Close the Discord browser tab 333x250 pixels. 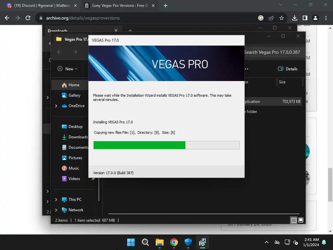[75, 6]
